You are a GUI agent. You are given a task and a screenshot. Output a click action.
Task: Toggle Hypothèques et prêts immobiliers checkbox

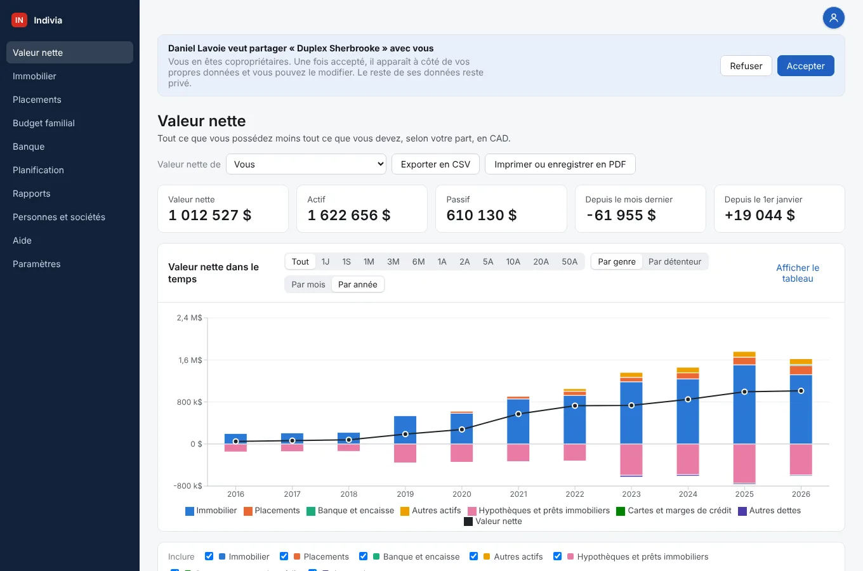pos(557,556)
